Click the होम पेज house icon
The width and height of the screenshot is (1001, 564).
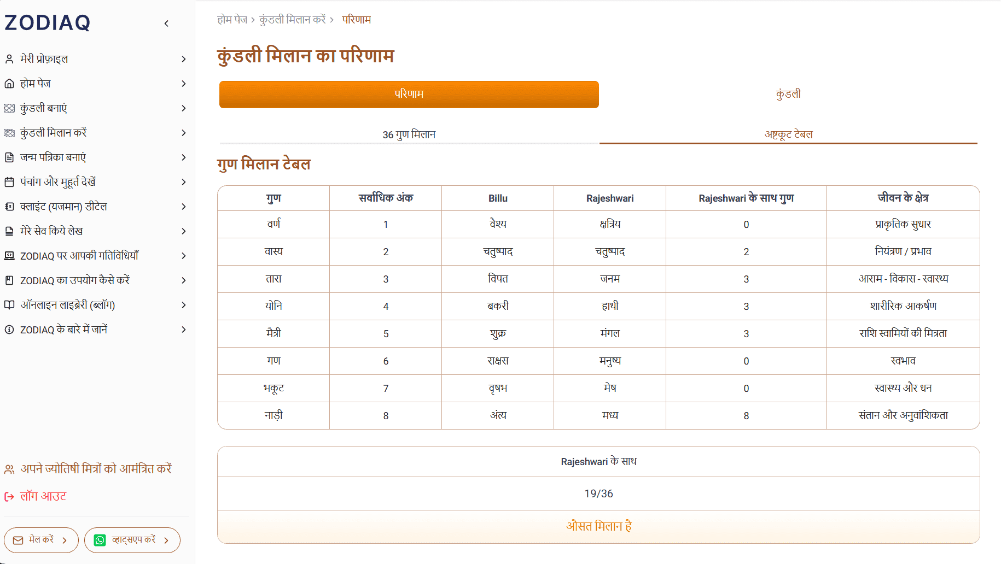(9, 83)
